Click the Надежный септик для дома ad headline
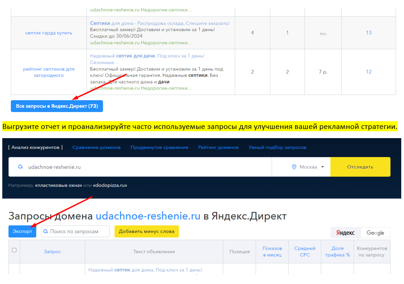This screenshot has width=404, height=284. 145,270
